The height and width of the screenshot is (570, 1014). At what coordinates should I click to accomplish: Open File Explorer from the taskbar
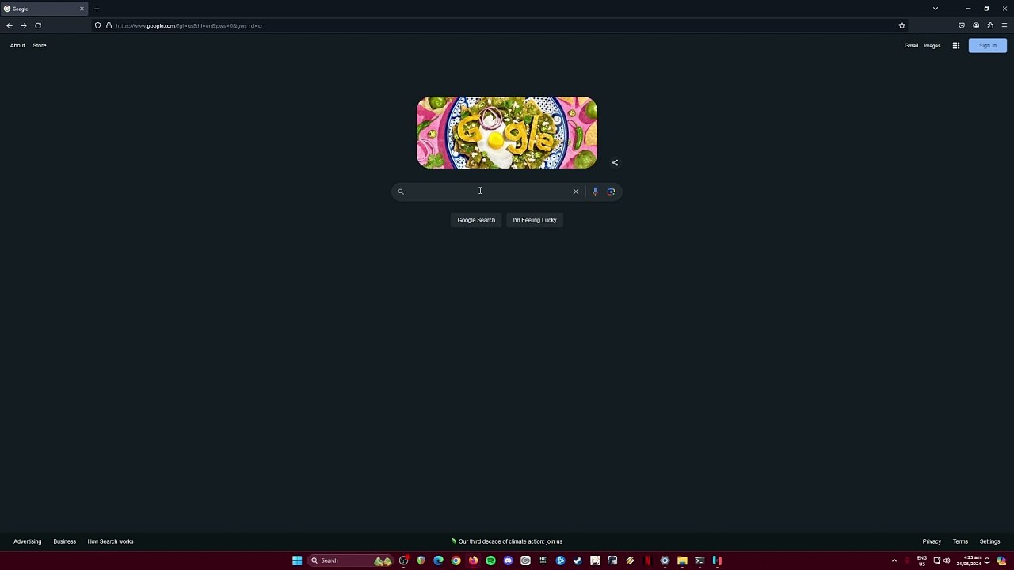(x=682, y=560)
